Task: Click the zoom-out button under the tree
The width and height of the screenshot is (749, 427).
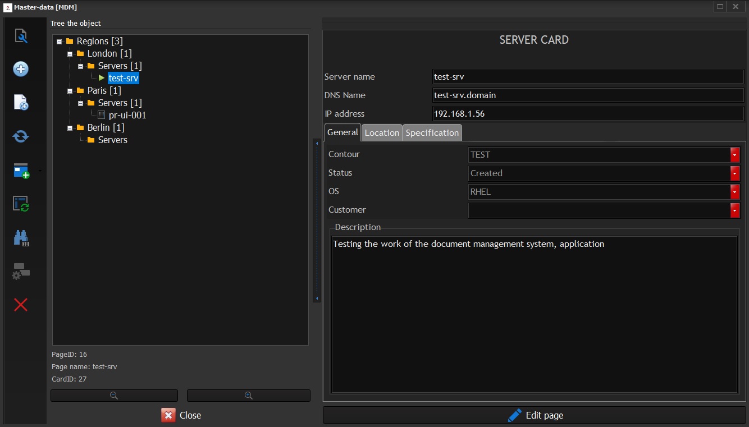Action: (x=114, y=395)
